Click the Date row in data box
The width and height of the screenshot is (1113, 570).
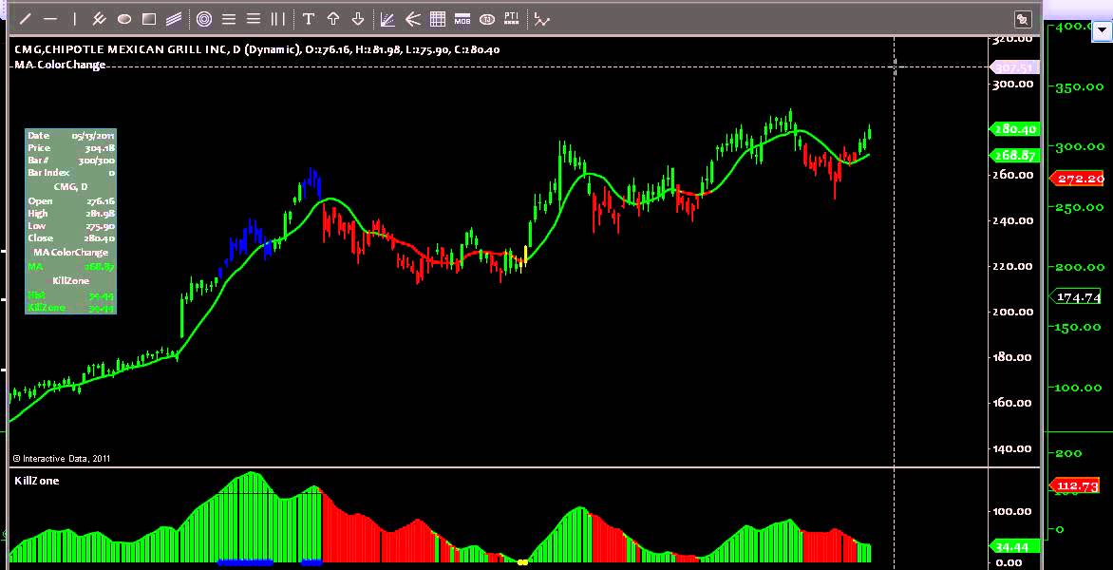(x=71, y=136)
